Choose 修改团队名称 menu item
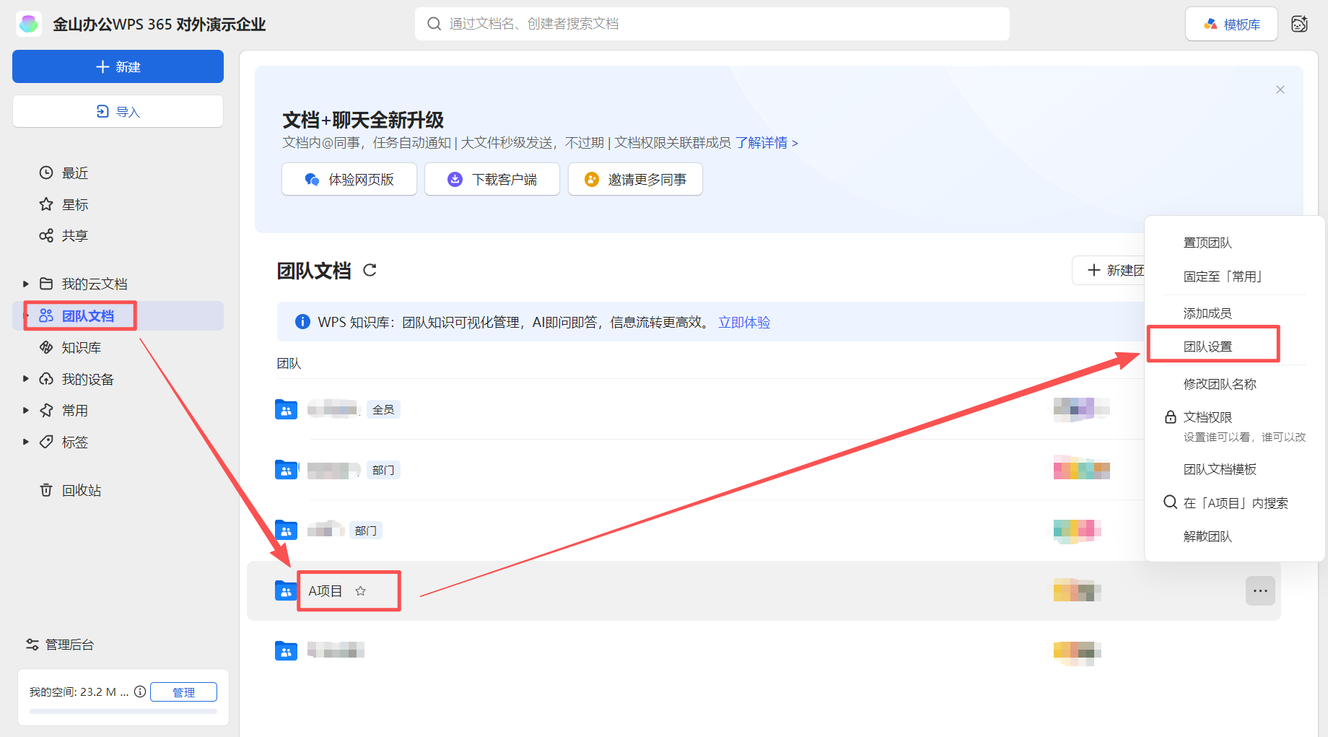Viewport: 1328px width, 737px height. pos(1234,384)
